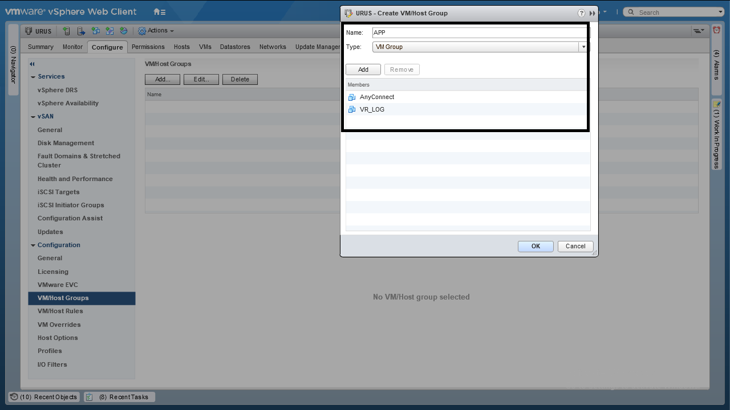Collapse the Services section
Viewport: 730px width, 410px height.
pyautogui.click(x=33, y=77)
